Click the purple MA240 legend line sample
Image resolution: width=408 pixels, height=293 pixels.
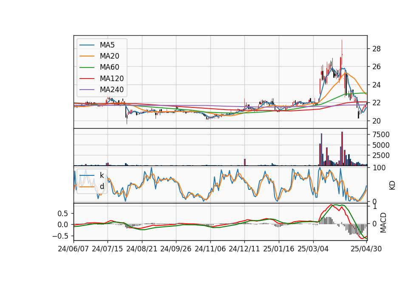(87, 90)
